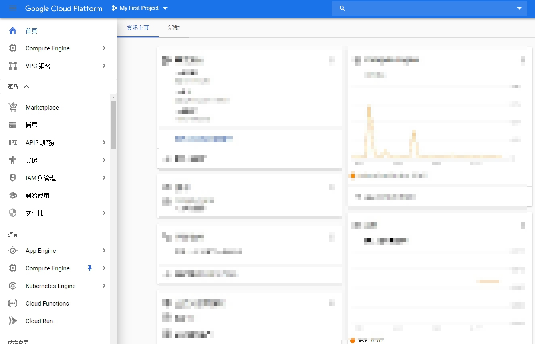Click the home icon beside 首頁
Viewport: 535px width, 344px height.
[x=13, y=31]
